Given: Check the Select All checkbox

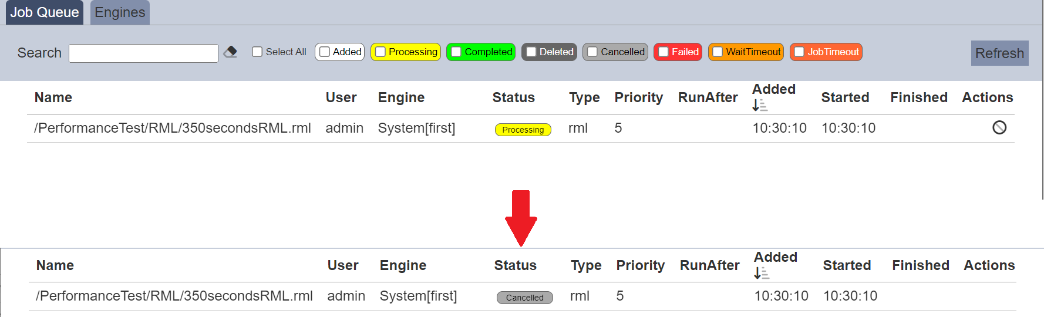Looking at the screenshot, I should click(257, 52).
